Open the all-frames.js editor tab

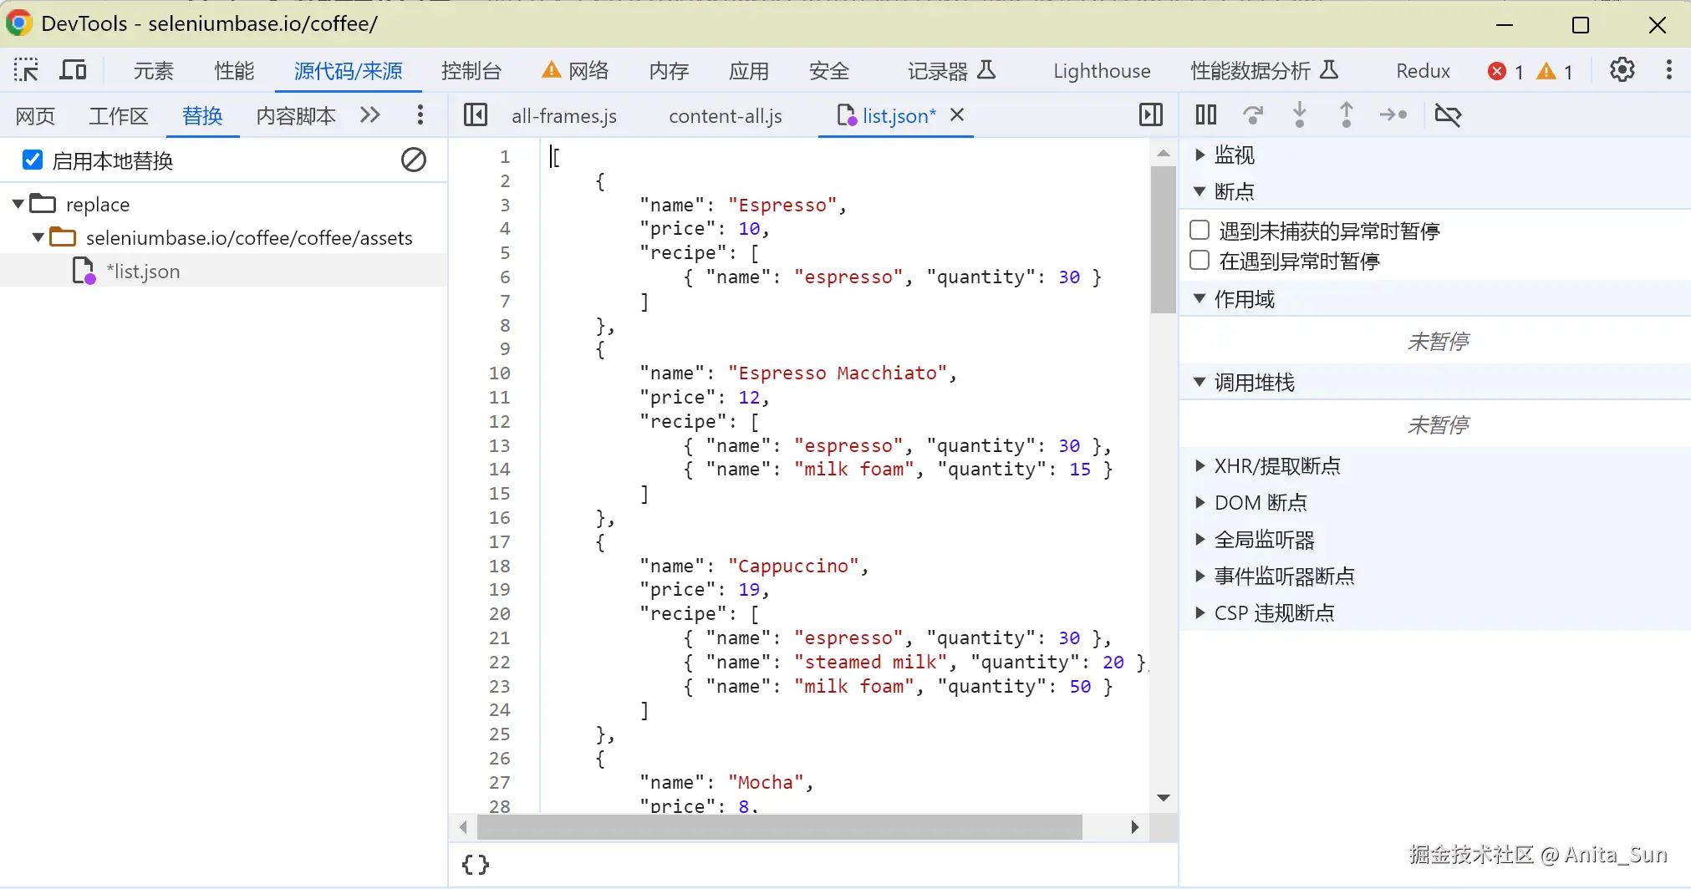point(564,116)
